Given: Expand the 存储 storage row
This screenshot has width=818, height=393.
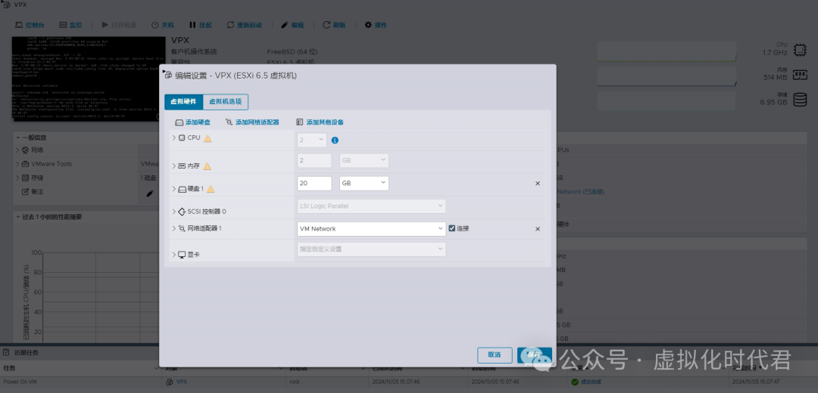Looking at the screenshot, I should (17, 178).
